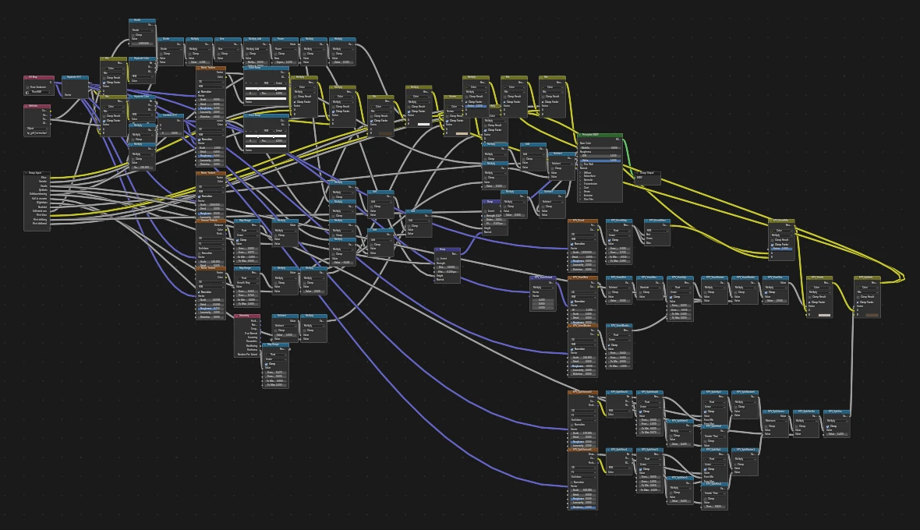920x530 pixels.
Task: Expand Emission panel in Principled BSDF
Action: pyautogui.click(x=580, y=195)
